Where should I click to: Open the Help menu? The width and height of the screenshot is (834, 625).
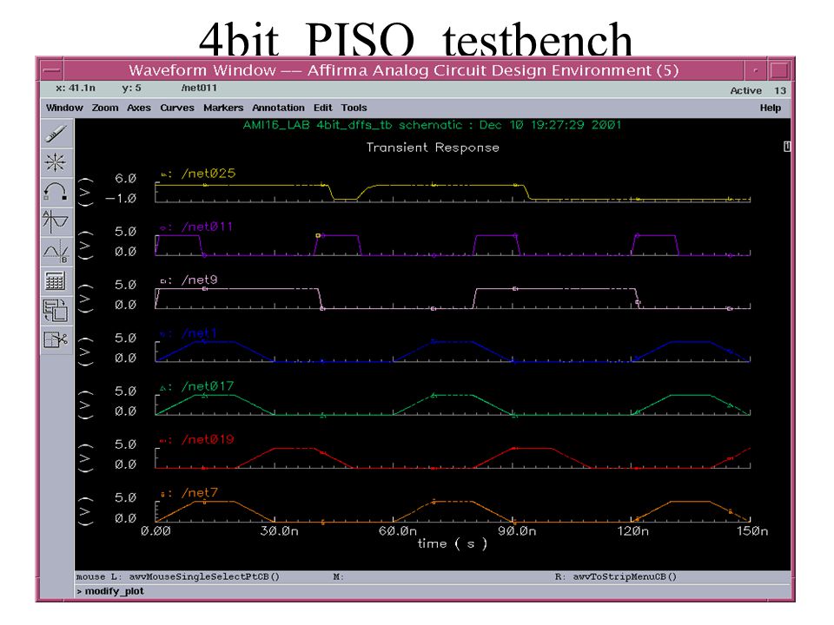771,108
